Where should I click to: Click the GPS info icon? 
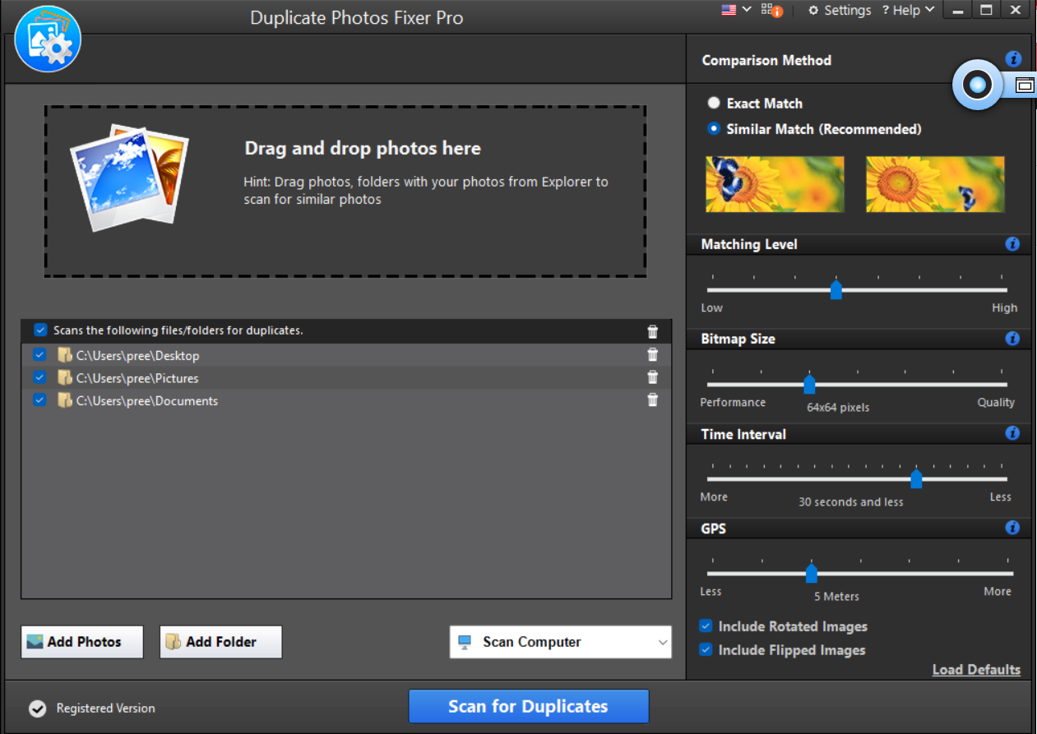pyautogui.click(x=1012, y=528)
